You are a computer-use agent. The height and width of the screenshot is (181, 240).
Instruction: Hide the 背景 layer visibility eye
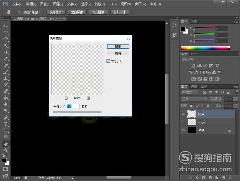coord(183,130)
